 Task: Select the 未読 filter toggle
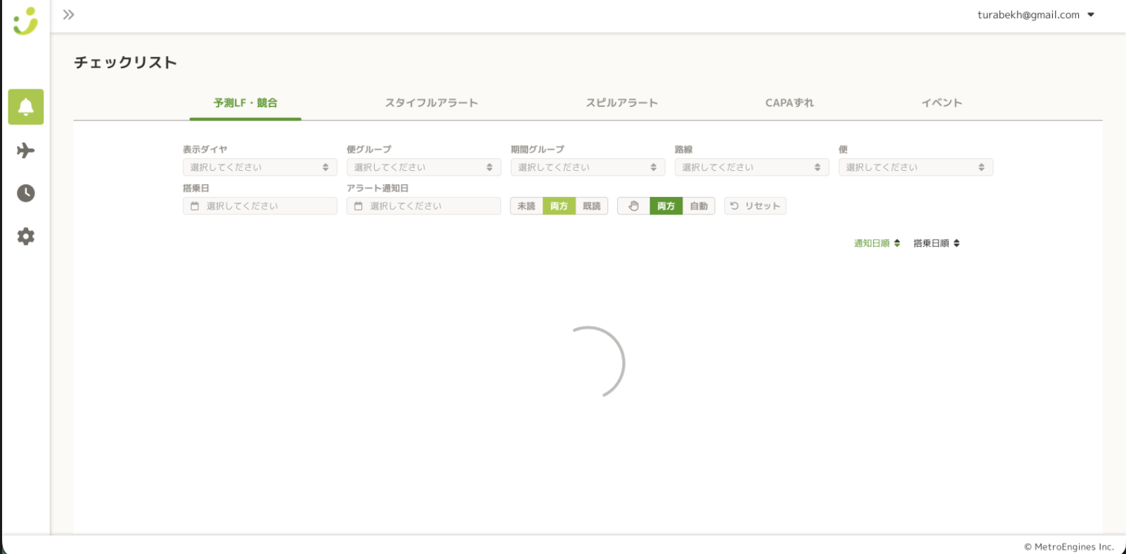click(526, 206)
